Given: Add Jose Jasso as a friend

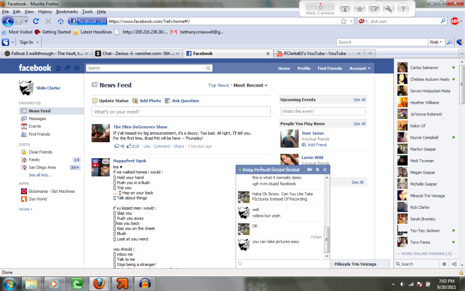Looking at the screenshot, I should point(314,145).
